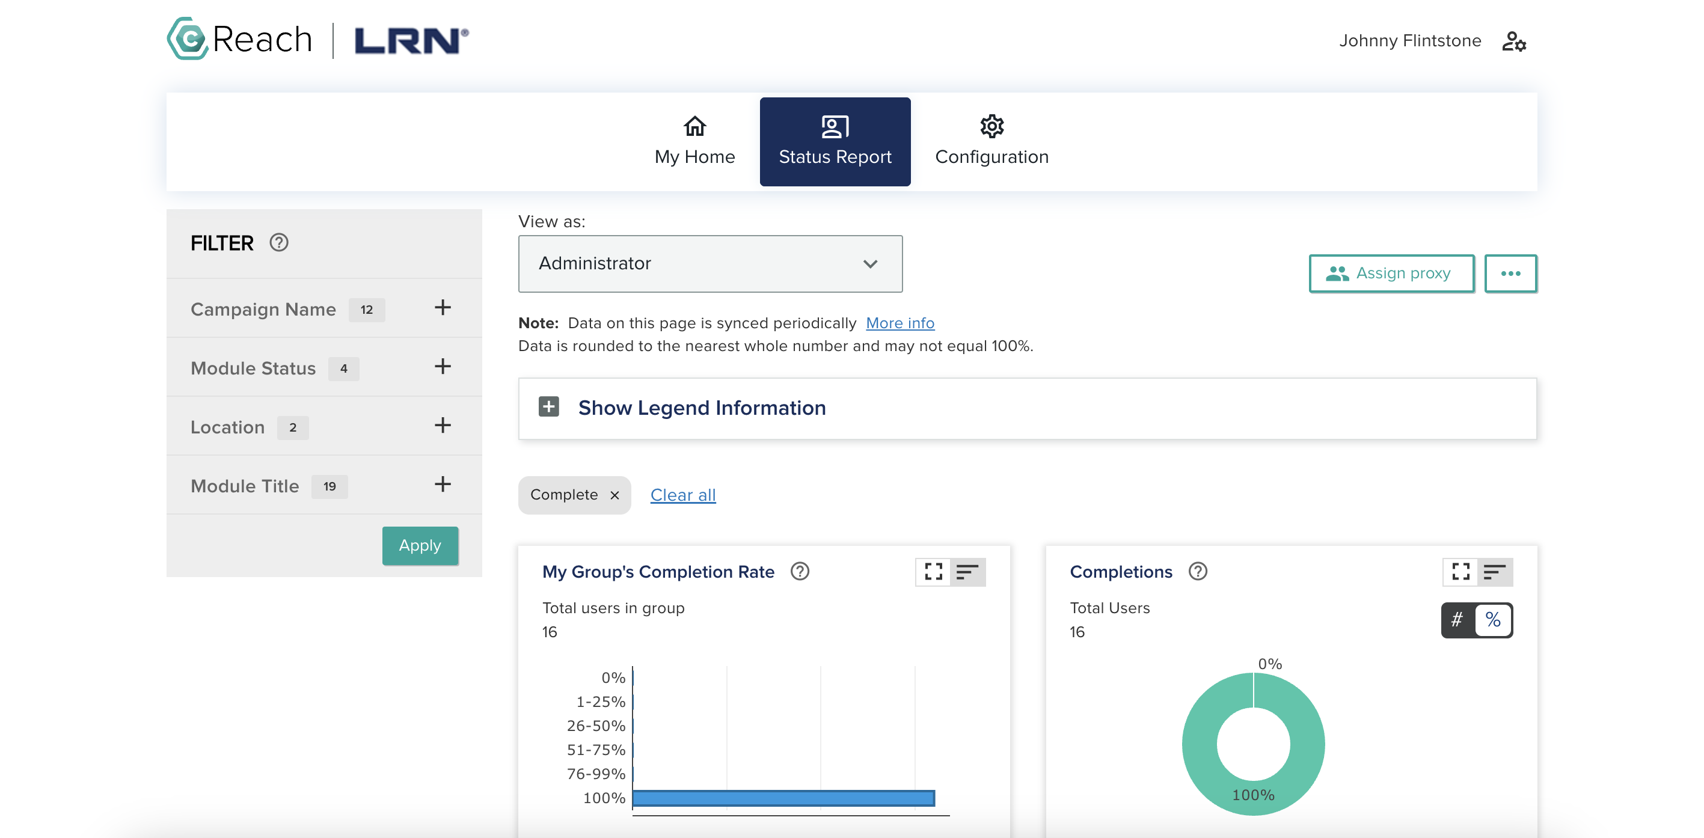Switch to the My Home tab
Screen dimensions: 1704x838
point(694,141)
